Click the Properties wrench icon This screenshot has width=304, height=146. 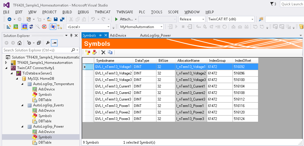pyautogui.click(x=48, y=43)
